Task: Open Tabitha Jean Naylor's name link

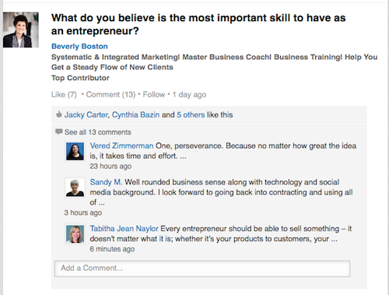Action: coord(124,229)
